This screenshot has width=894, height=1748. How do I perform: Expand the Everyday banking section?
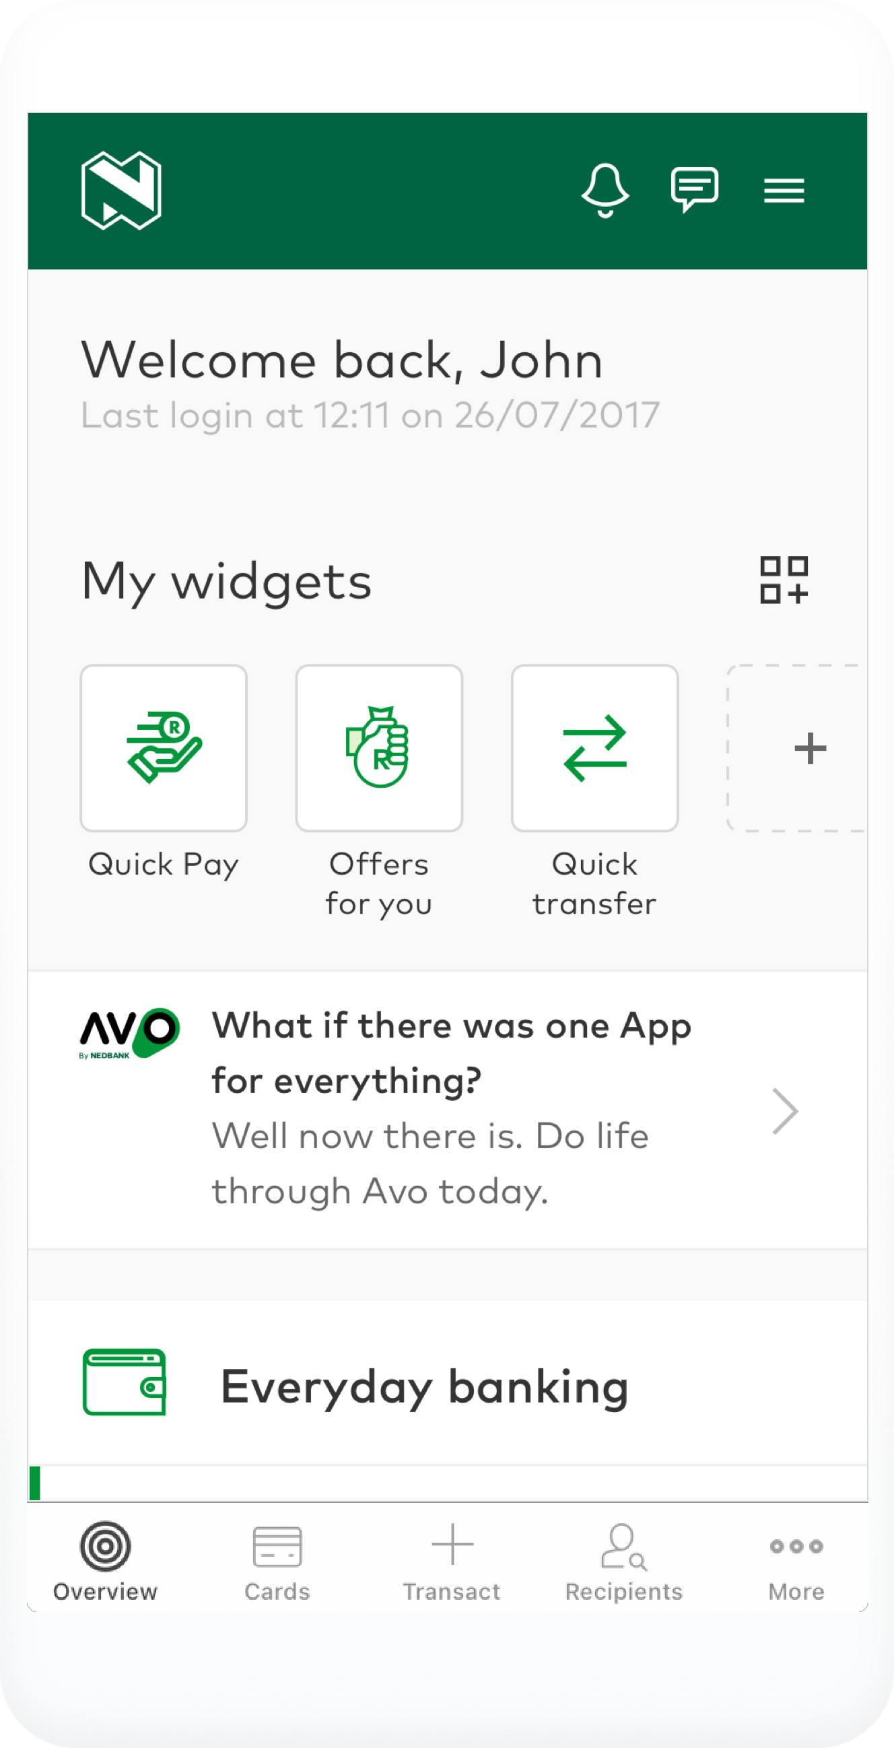click(x=425, y=1387)
